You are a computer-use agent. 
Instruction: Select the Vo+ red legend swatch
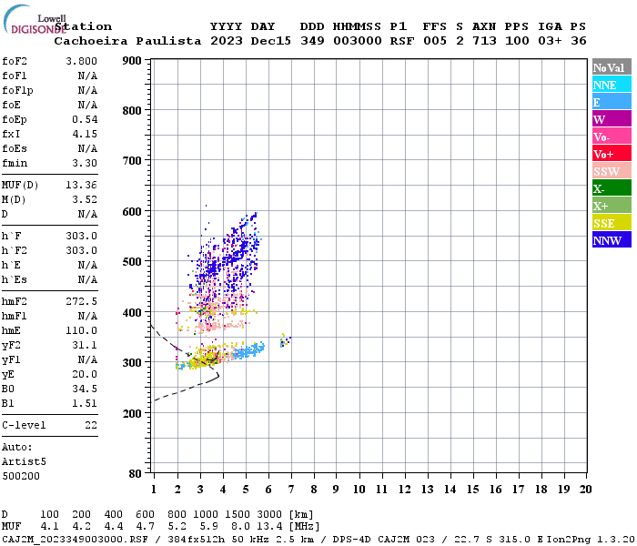[612, 153]
